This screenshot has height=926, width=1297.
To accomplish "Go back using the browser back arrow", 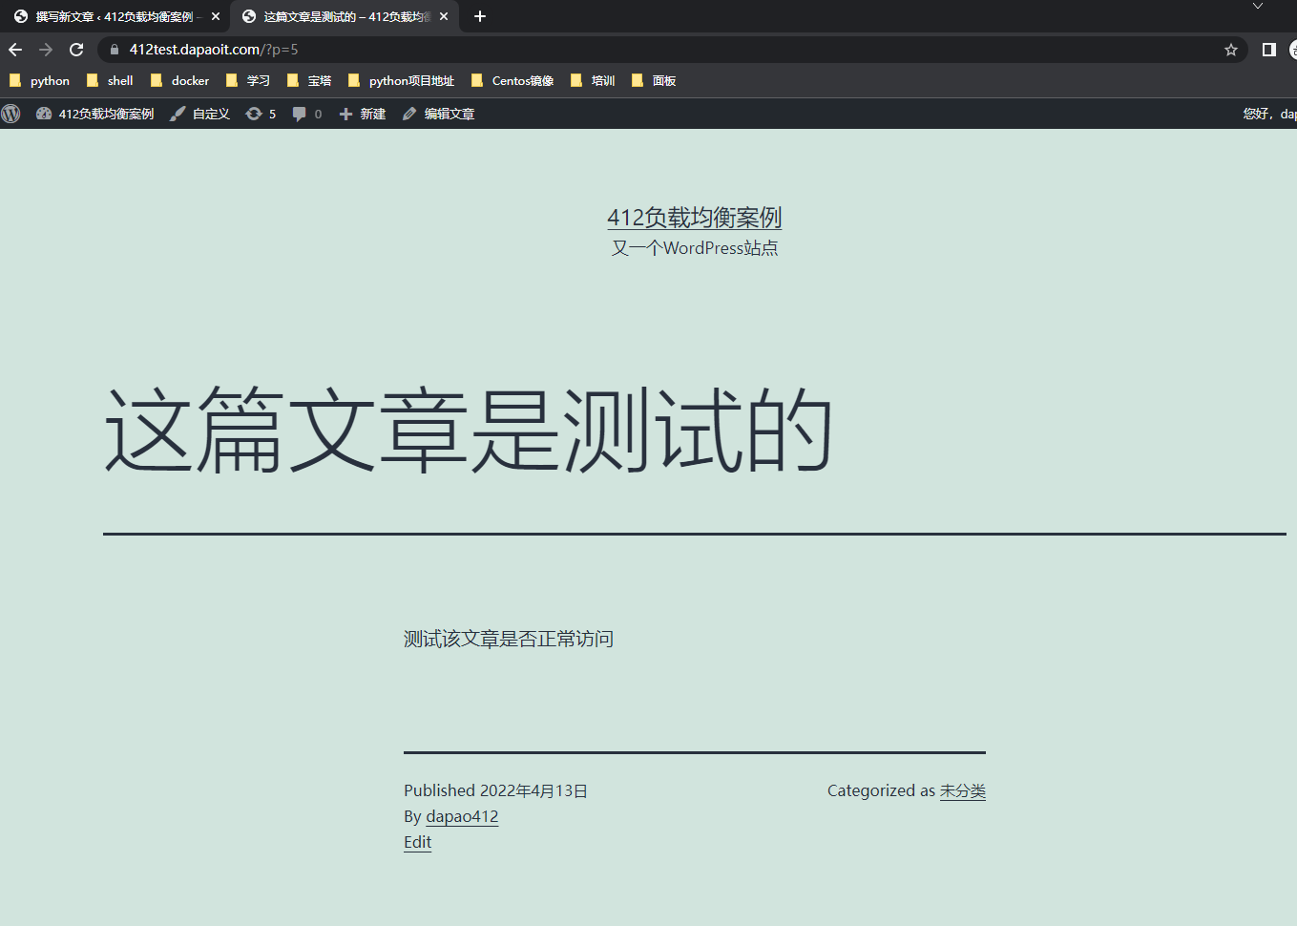I will pos(15,50).
